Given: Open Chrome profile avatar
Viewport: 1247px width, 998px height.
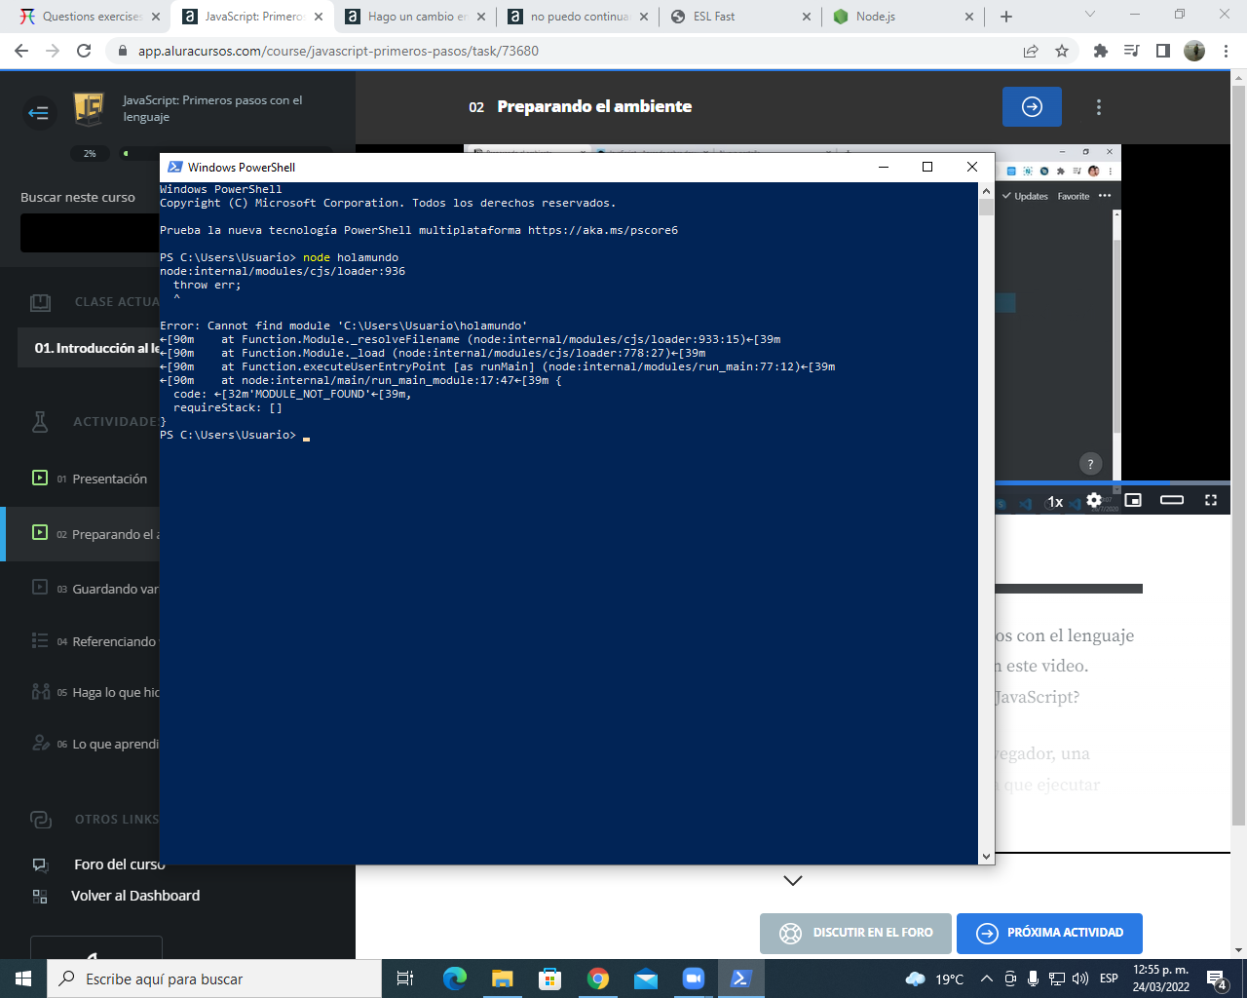Looking at the screenshot, I should (x=1194, y=51).
